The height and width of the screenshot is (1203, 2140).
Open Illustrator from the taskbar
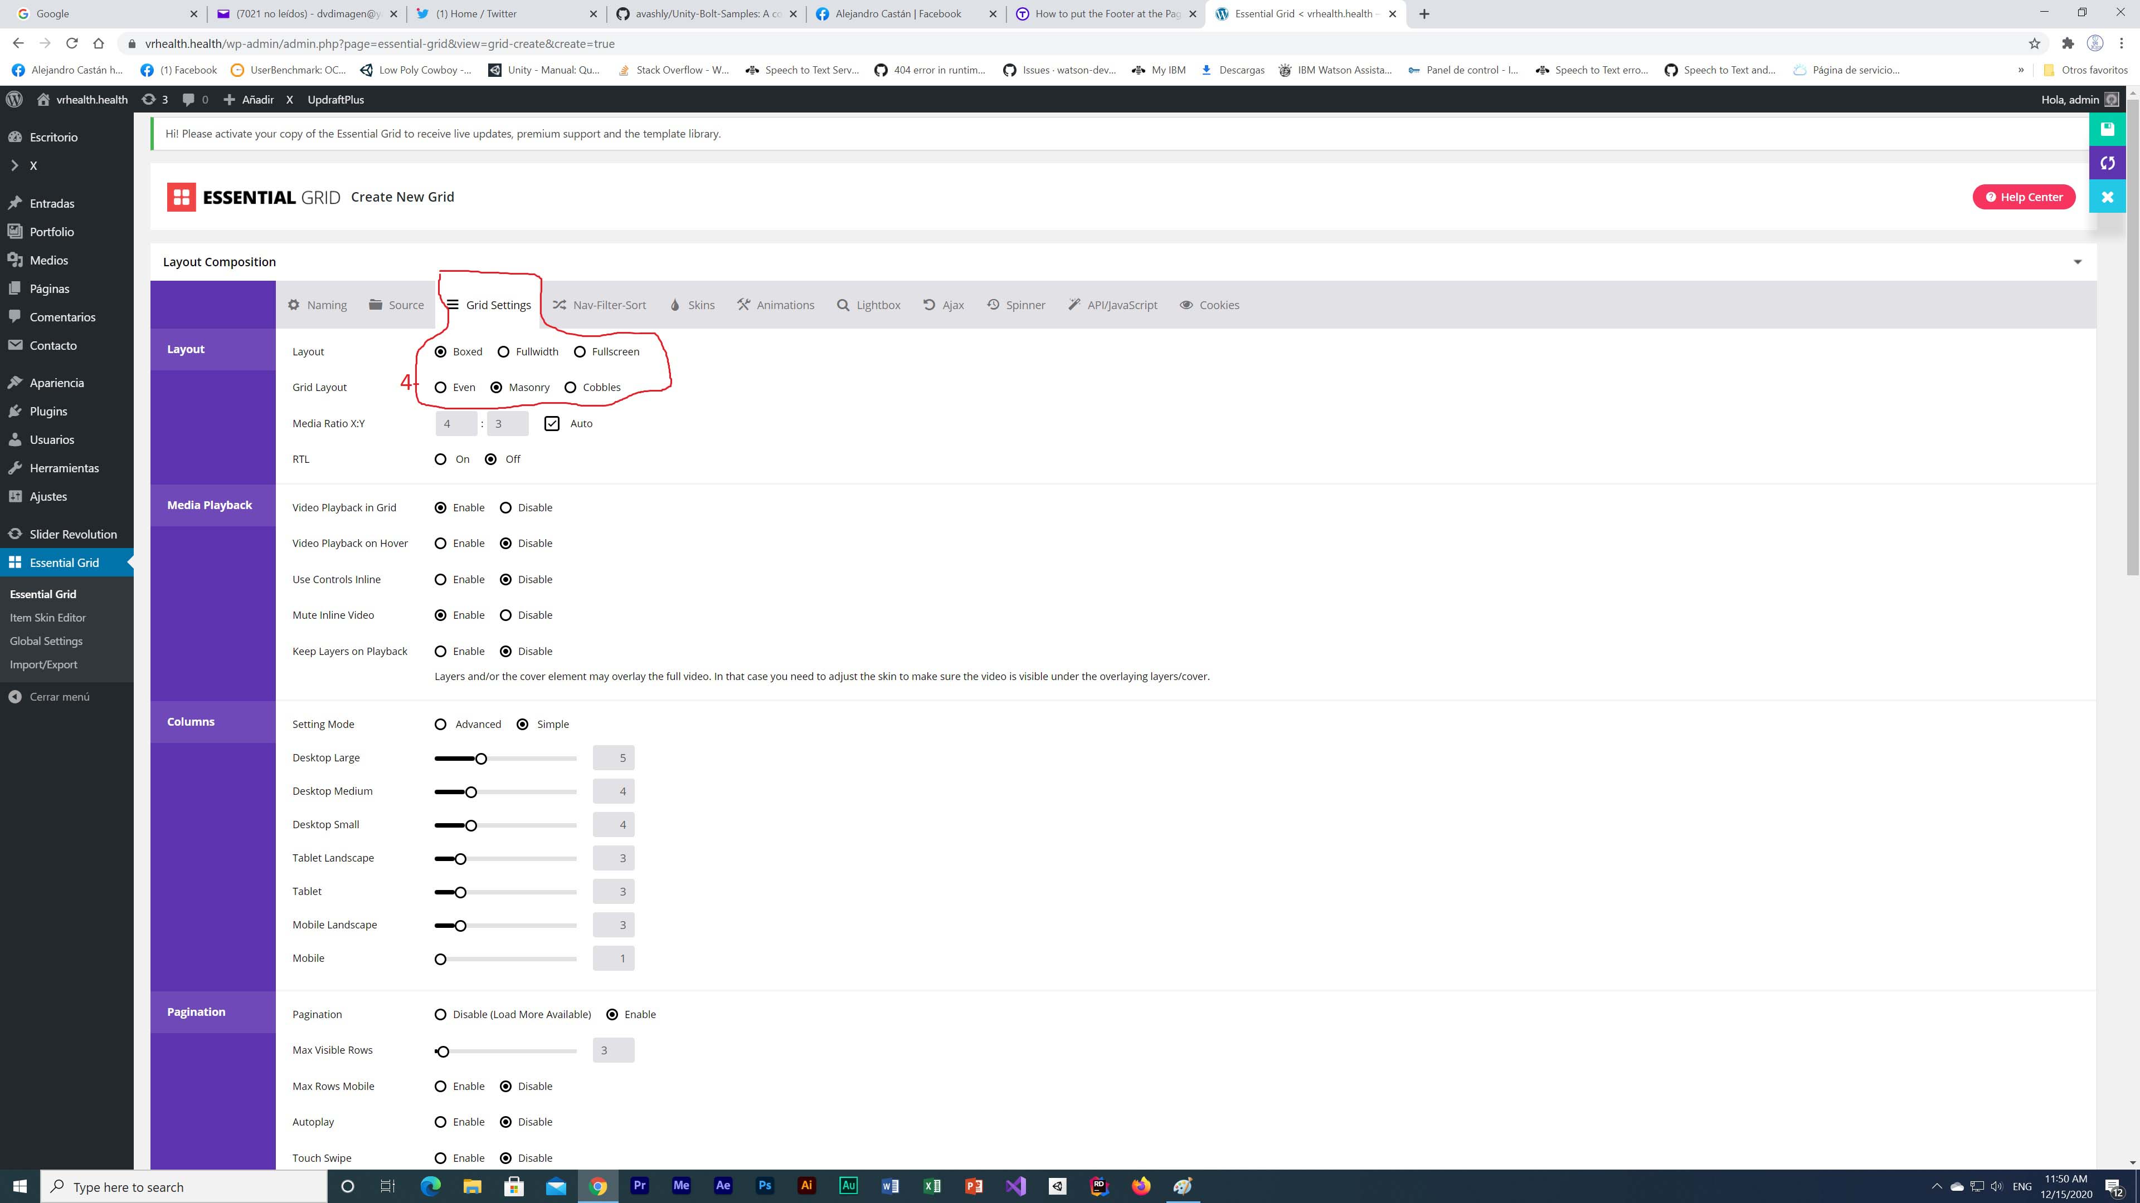coord(806,1186)
